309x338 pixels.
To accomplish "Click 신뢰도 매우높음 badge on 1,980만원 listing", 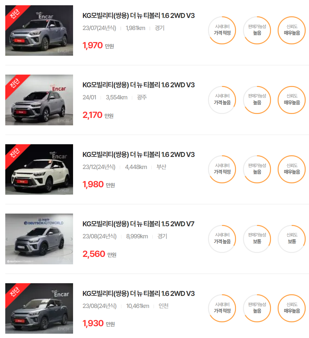I will (292, 169).
